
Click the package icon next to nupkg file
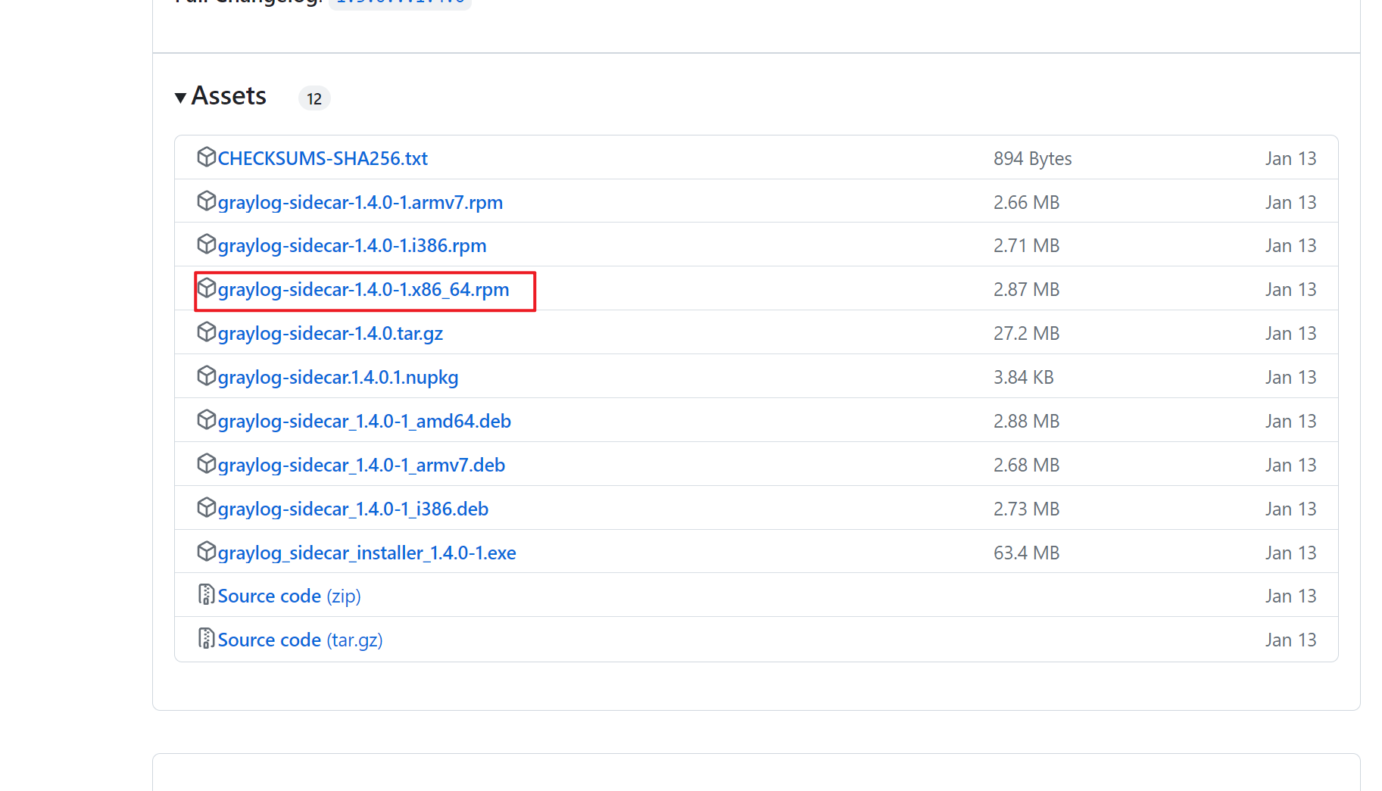(x=206, y=375)
